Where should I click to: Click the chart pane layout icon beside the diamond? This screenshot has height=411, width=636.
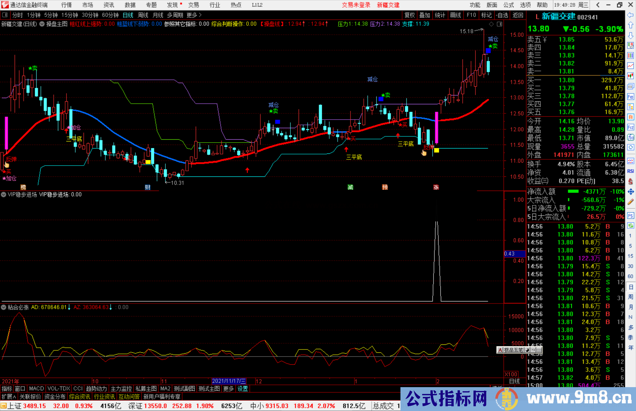[x=499, y=24]
